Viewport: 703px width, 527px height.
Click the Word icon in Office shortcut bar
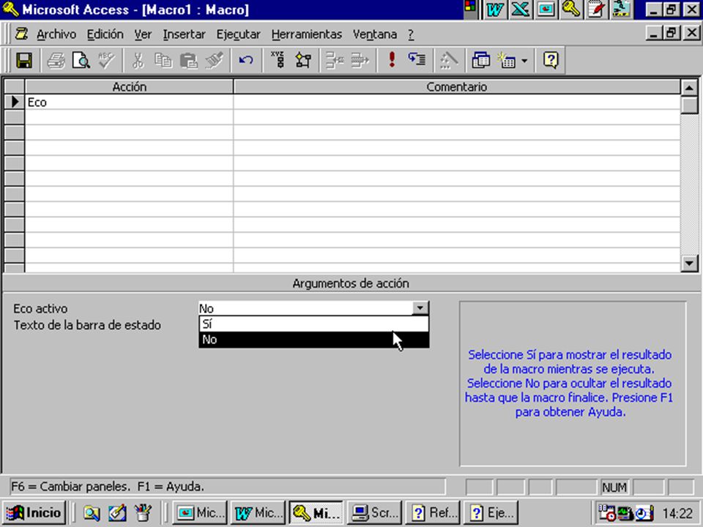pos(495,10)
